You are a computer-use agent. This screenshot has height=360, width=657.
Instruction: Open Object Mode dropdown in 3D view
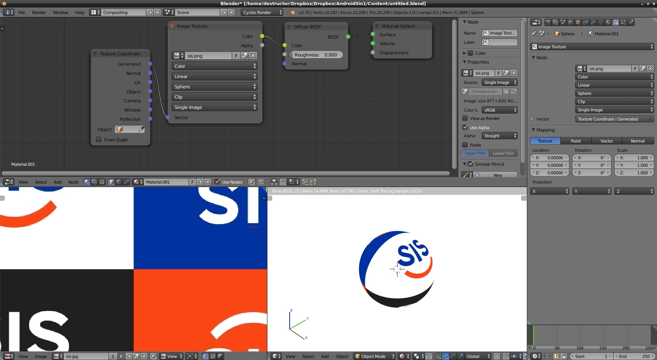coord(375,356)
